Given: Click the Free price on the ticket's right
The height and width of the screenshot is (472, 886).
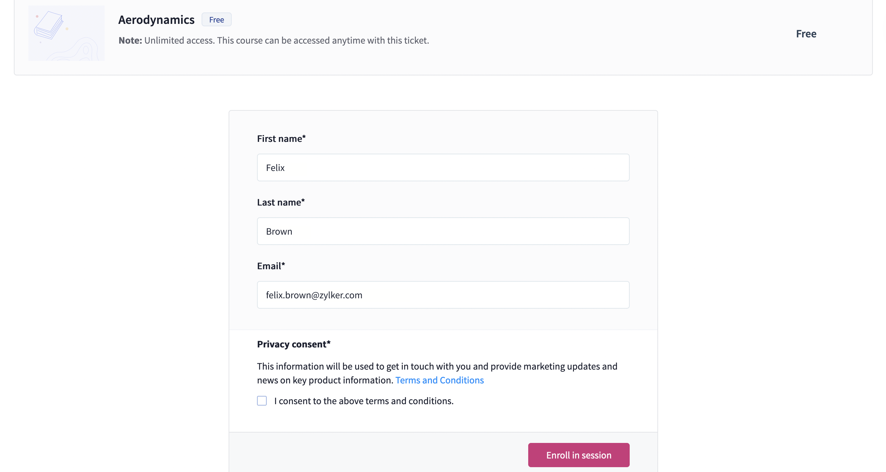Looking at the screenshot, I should tap(806, 34).
